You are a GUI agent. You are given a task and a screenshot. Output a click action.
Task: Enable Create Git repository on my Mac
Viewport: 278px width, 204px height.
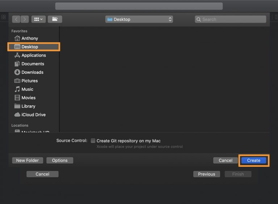[x=93, y=140]
